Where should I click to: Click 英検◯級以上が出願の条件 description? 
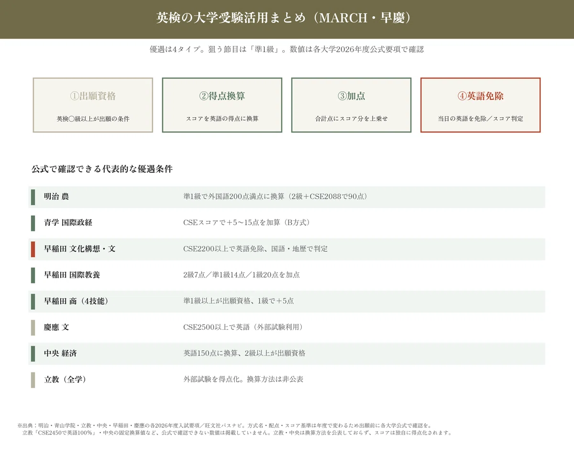93,119
